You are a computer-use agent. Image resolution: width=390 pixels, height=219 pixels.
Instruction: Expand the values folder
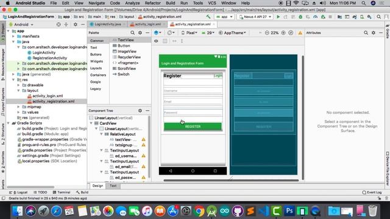coord(18,112)
